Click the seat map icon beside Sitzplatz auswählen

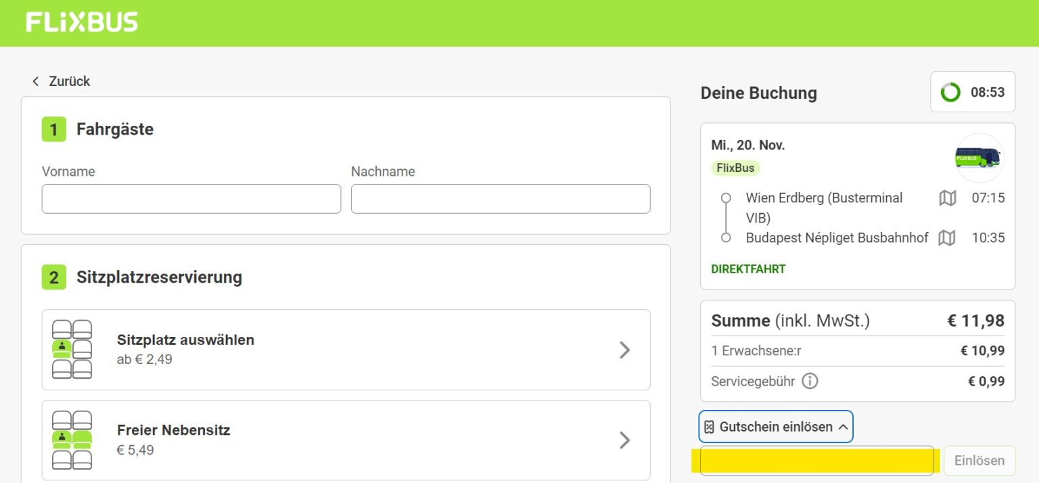click(72, 350)
